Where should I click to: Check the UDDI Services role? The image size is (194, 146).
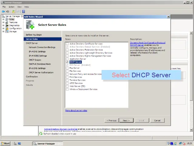pyautogui.click(x=67, y=83)
